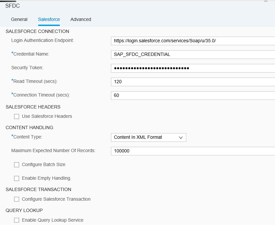275x225 pixels.
Task: Check Configure Salesforce Transaction
Action: click(x=17, y=199)
